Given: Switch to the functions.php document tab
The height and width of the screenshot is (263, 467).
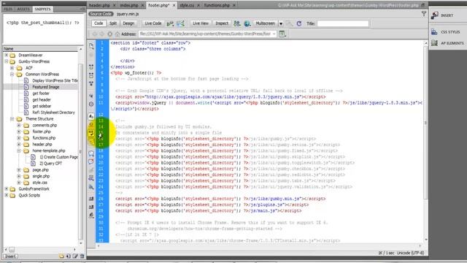Looking at the screenshot, I should point(217,5).
